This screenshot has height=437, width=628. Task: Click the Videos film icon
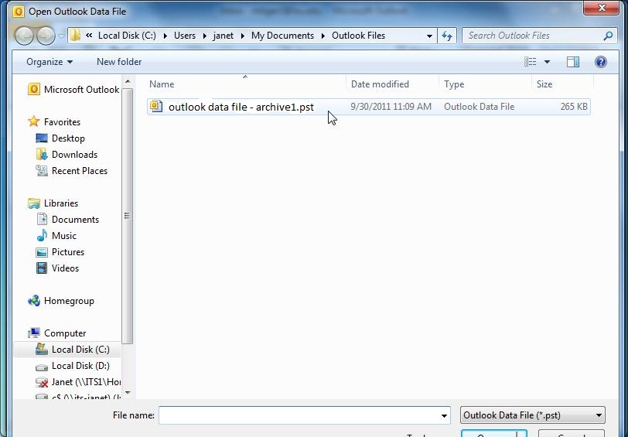[42, 268]
